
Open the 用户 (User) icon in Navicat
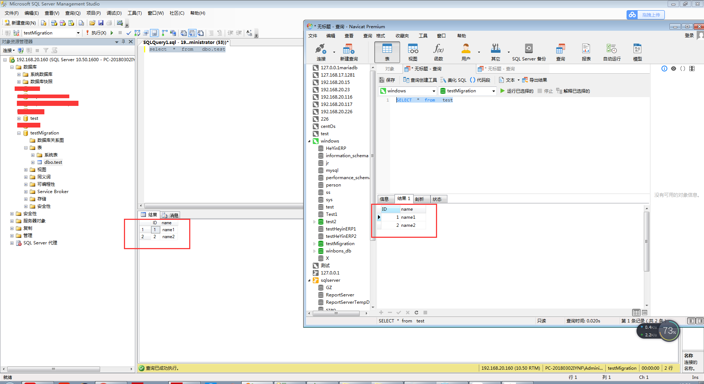coord(466,52)
